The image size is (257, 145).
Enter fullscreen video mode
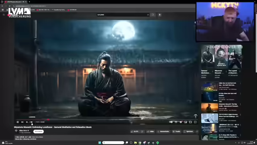pyautogui.click(x=195, y=122)
